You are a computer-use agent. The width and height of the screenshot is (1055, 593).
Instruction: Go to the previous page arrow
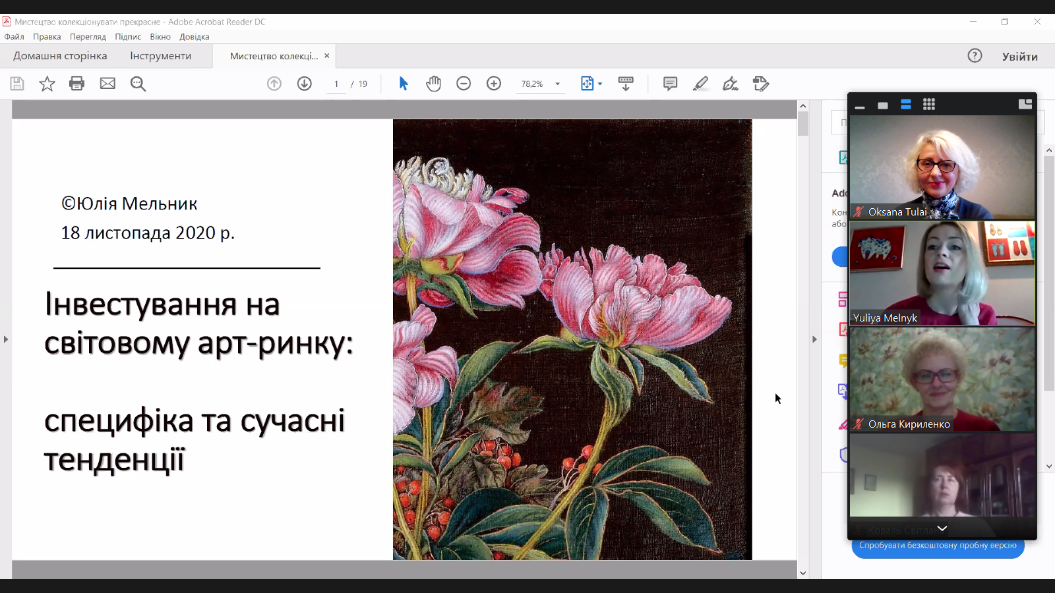coord(274,84)
